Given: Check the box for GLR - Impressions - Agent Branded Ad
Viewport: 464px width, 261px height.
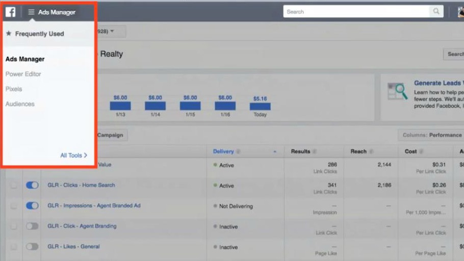Looking at the screenshot, I should click(x=14, y=206).
